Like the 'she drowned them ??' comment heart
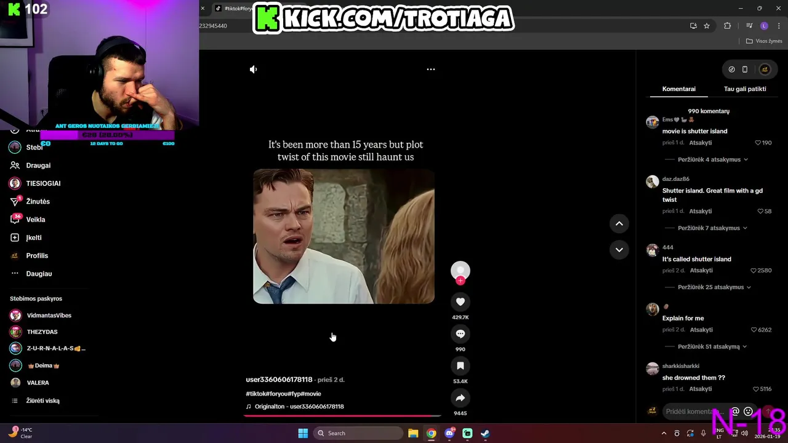Image resolution: width=788 pixels, height=443 pixels. coord(756,389)
